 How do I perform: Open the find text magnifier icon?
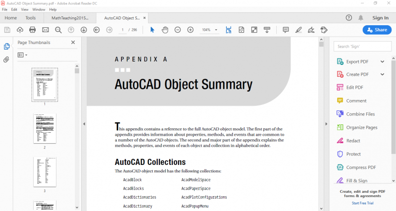(x=58, y=30)
